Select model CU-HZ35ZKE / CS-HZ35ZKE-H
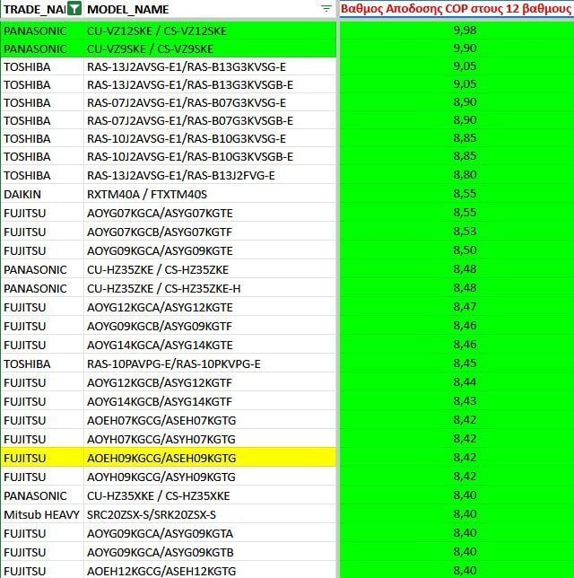This screenshot has width=574, height=578. coord(163,289)
